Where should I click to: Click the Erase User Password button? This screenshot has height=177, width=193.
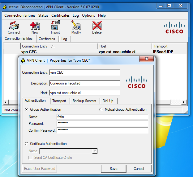coord(40,169)
